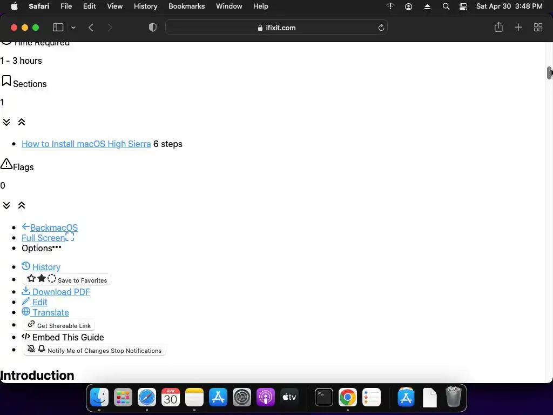Expand the sidebar options chevron

[73, 28]
